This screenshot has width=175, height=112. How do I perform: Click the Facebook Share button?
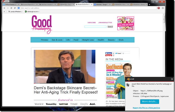tap(109, 53)
